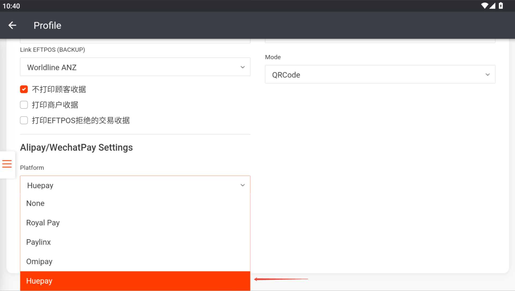Image resolution: width=515 pixels, height=291 pixels.
Task: Click the Worldline ANZ chevron arrow
Action: [242, 67]
